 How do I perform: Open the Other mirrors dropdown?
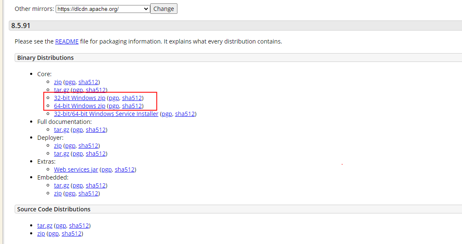103,9
